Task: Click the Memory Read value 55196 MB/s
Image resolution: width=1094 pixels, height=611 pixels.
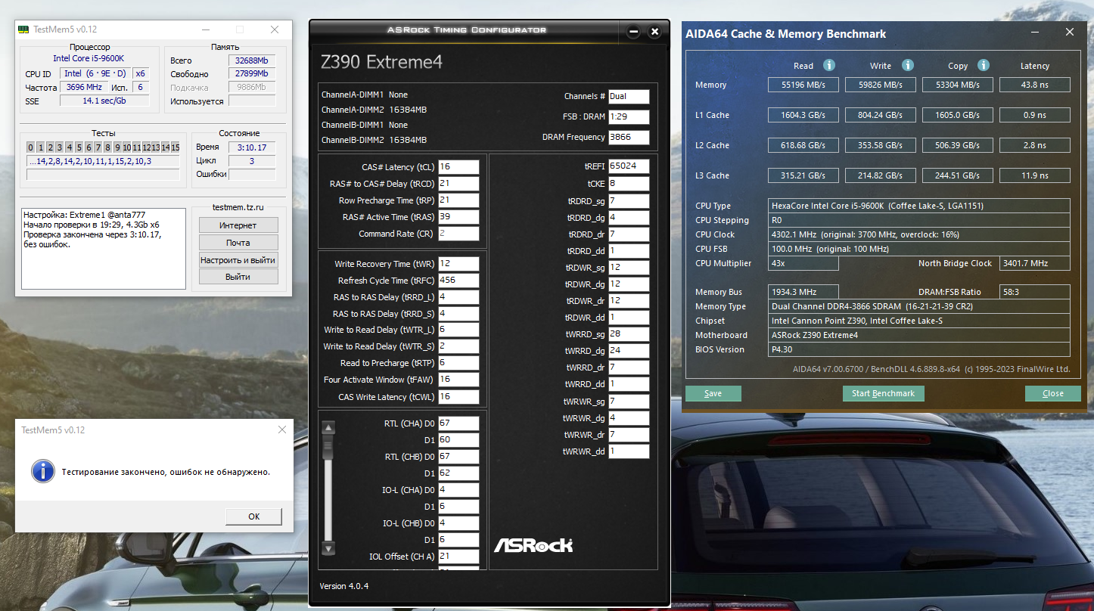Action: tap(803, 85)
